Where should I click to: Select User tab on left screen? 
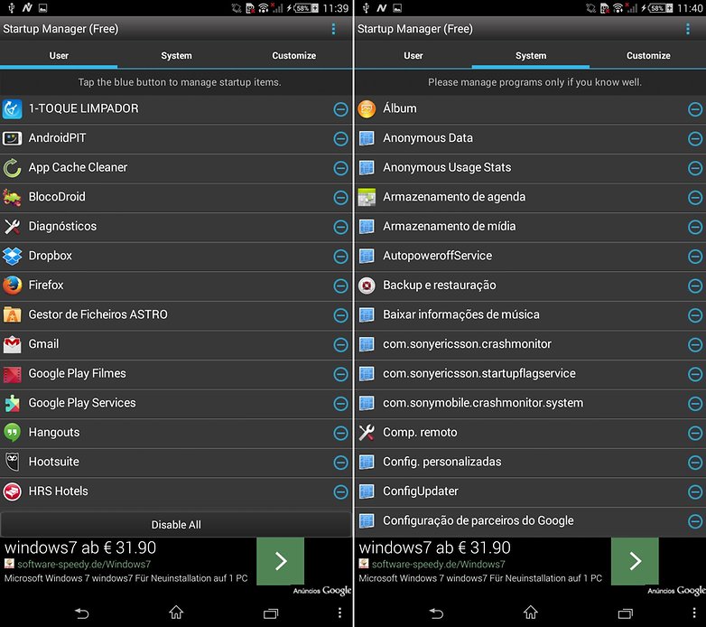(59, 55)
